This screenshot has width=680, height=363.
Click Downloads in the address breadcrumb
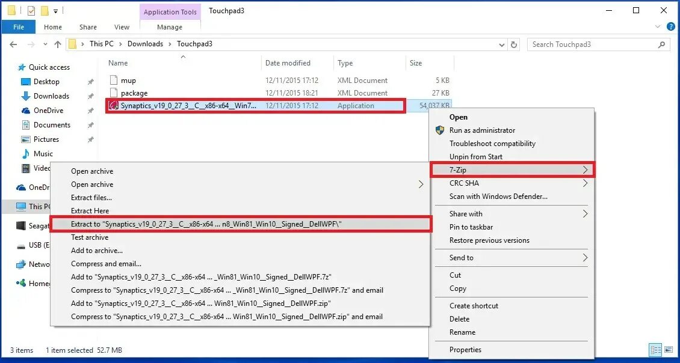[x=145, y=44]
